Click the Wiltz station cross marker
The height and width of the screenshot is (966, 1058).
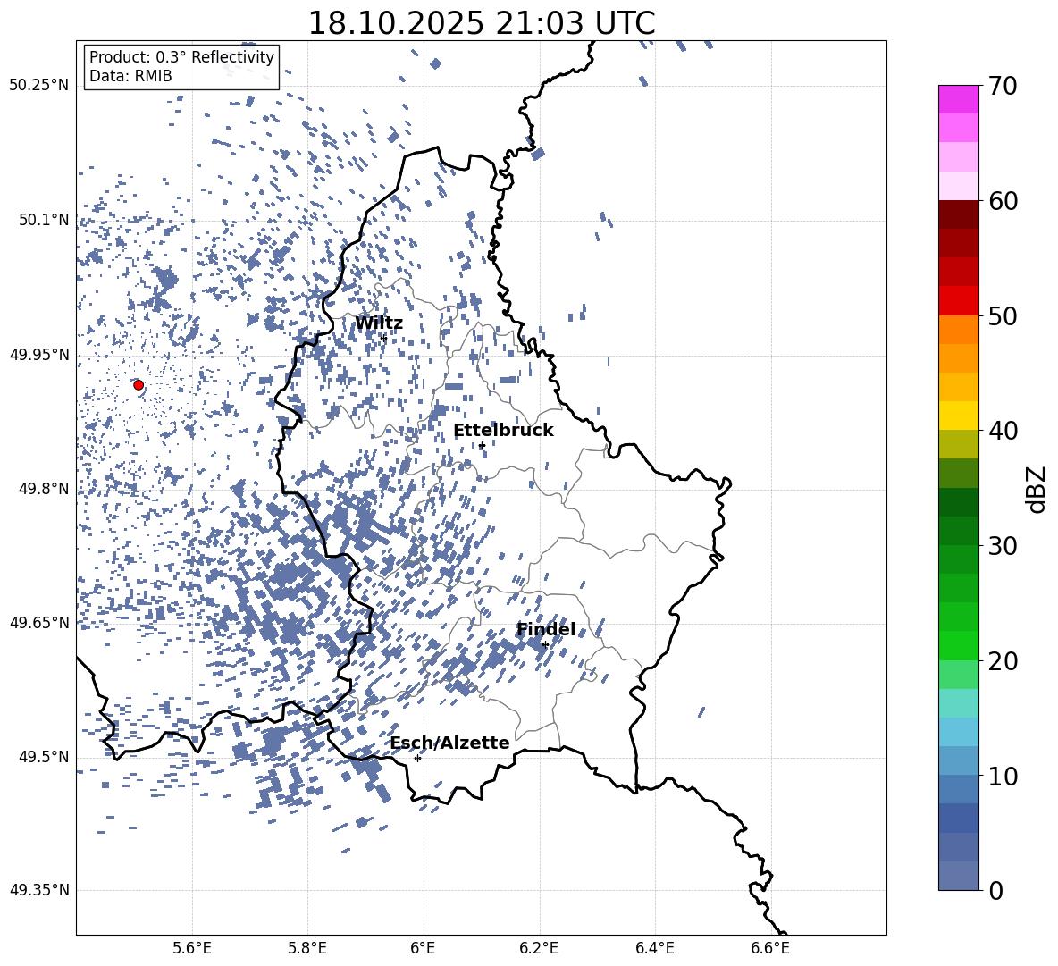(383, 337)
